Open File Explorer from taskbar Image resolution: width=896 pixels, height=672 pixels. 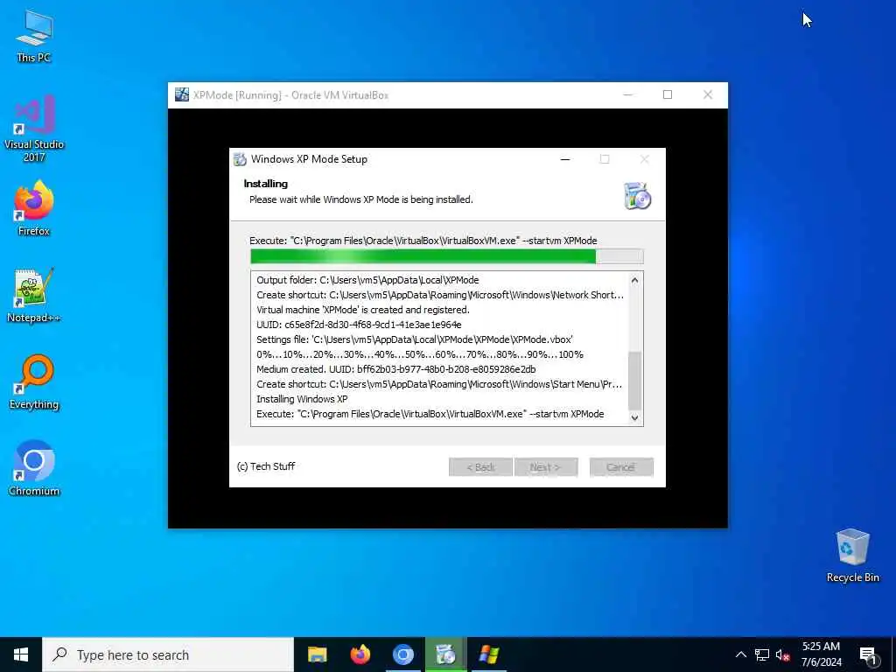[x=317, y=654]
